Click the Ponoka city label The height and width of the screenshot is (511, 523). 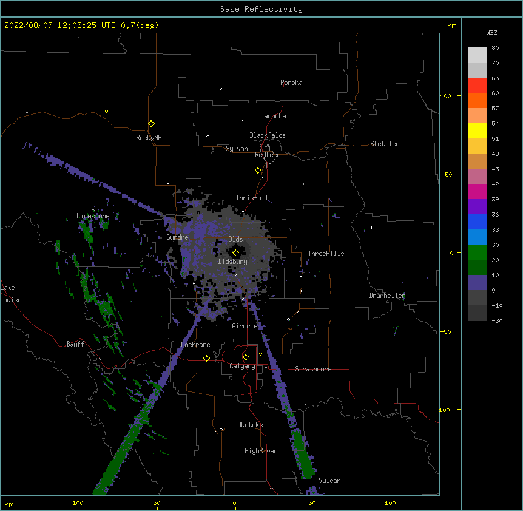pyautogui.click(x=291, y=83)
